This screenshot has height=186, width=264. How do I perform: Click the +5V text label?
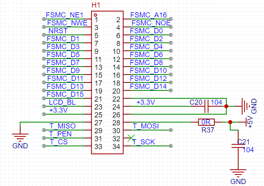[x=251, y=122]
